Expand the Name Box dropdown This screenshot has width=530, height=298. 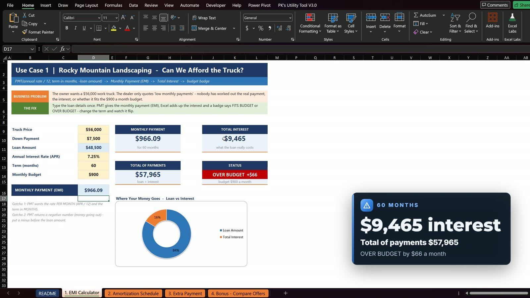32,49
